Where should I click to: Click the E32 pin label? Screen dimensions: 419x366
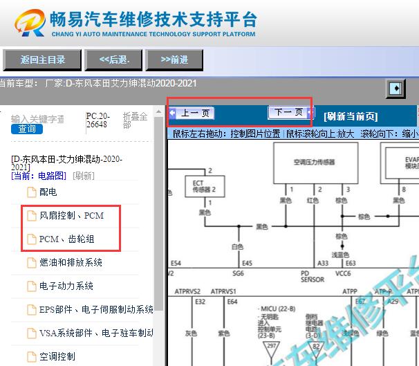[x=200, y=302]
